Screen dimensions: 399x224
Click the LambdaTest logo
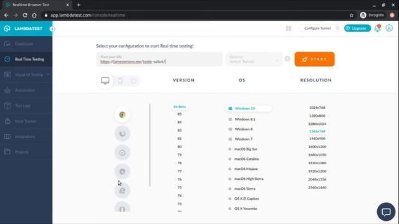pyautogui.click(x=24, y=29)
